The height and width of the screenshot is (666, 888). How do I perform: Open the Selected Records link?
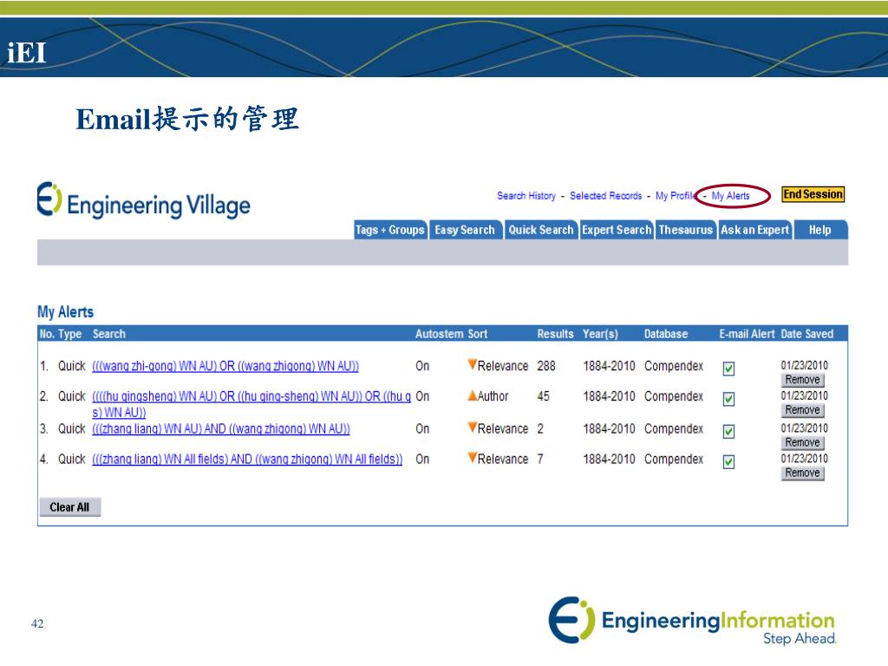[605, 195]
